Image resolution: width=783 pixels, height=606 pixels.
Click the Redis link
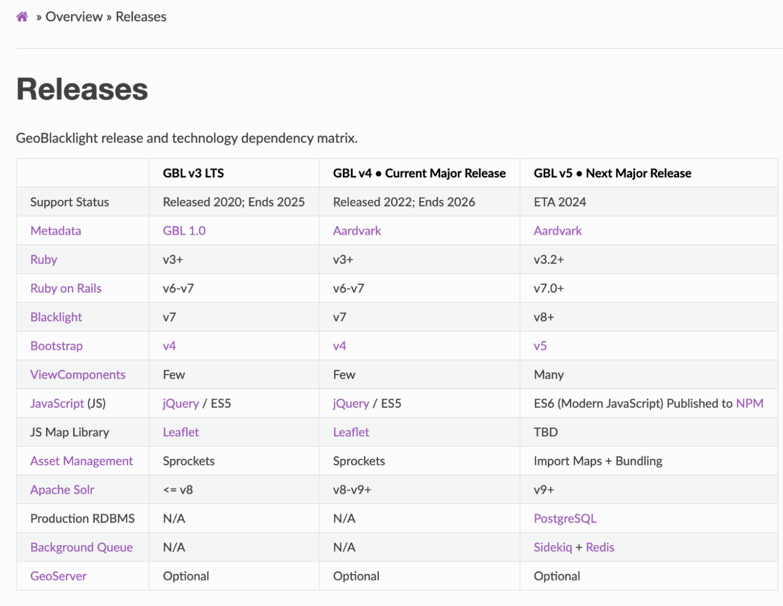(600, 547)
